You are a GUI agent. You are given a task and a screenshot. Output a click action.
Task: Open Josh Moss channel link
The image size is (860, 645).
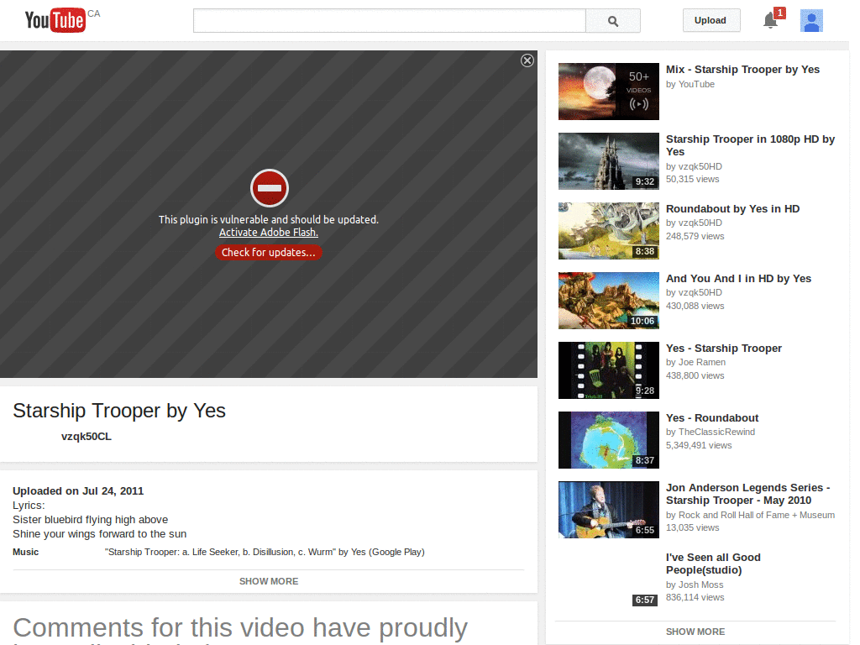701,585
